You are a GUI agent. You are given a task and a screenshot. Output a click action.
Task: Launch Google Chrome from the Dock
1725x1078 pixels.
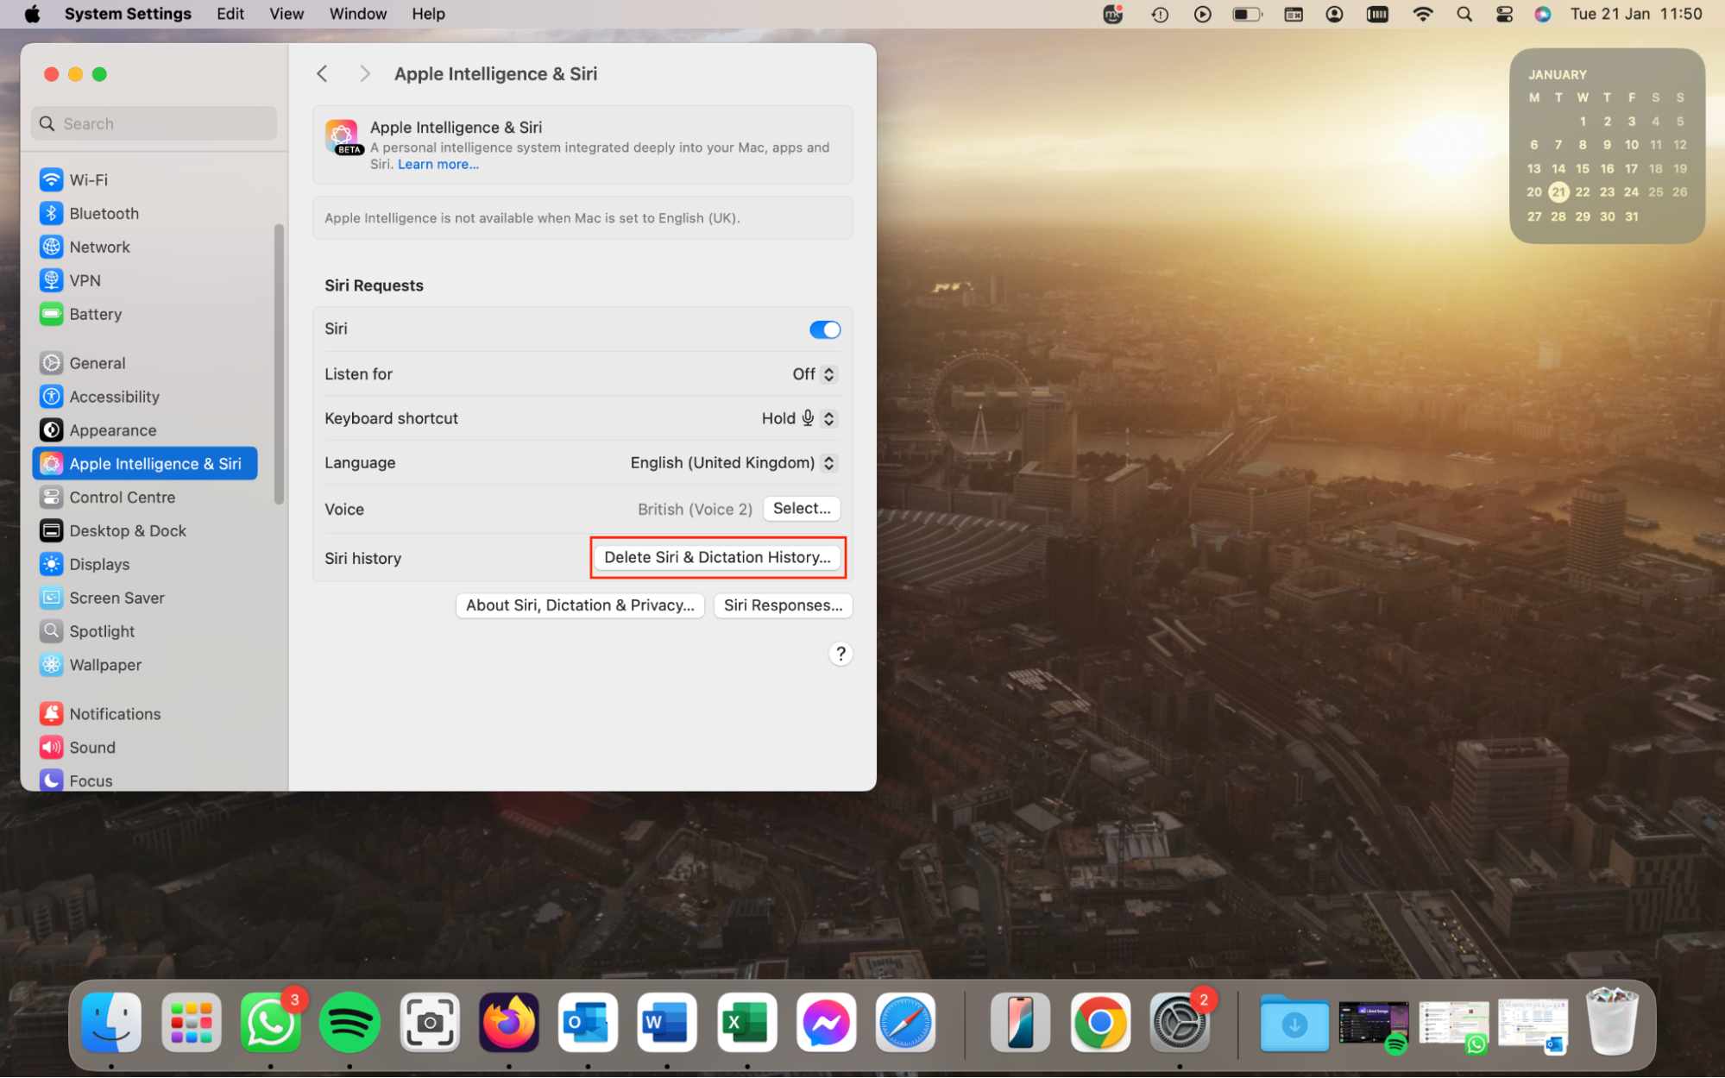point(1100,1023)
